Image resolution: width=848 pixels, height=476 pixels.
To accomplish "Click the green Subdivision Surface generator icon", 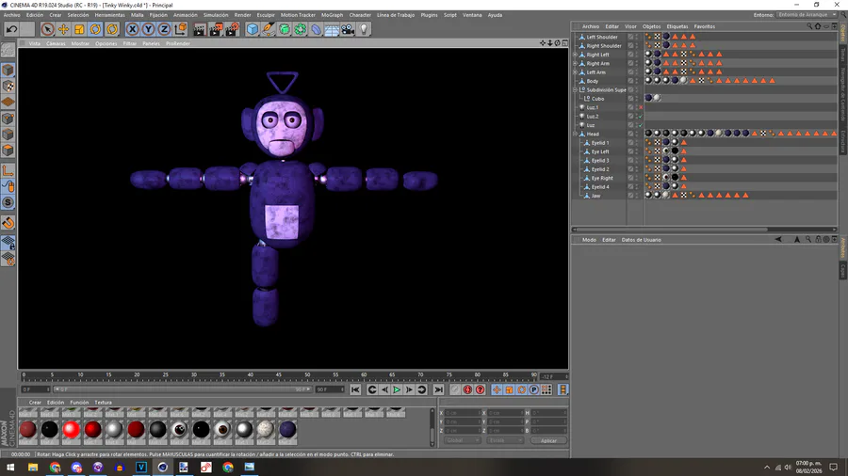I will [x=285, y=29].
